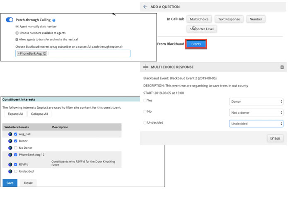The image size is (290, 207).
Task: Check the No Donor interest checkbox
Action: [16, 148]
